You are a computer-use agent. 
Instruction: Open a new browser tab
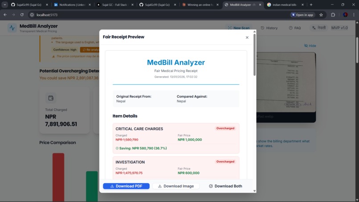point(311,4)
